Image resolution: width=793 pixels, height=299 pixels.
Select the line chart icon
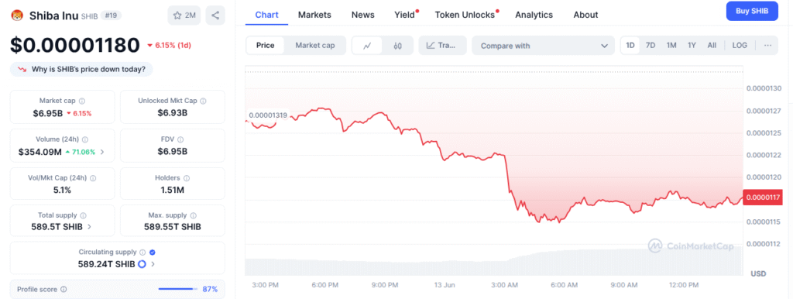tap(368, 46)
